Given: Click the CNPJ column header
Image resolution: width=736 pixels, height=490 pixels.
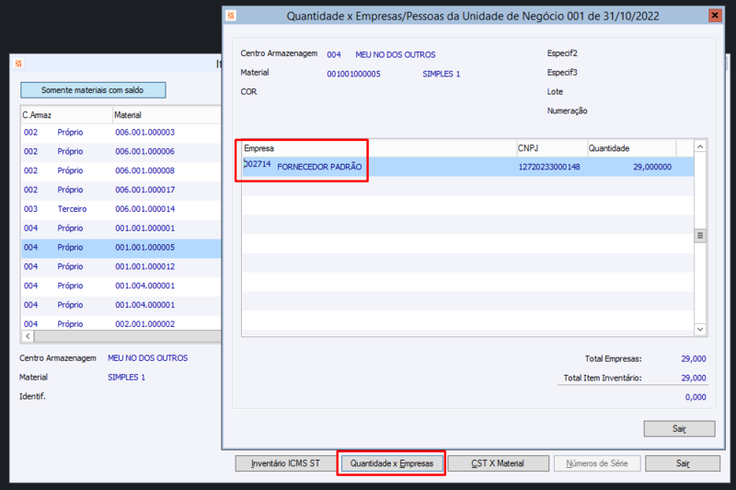Looking at the screenshot, I should [552, 148].
